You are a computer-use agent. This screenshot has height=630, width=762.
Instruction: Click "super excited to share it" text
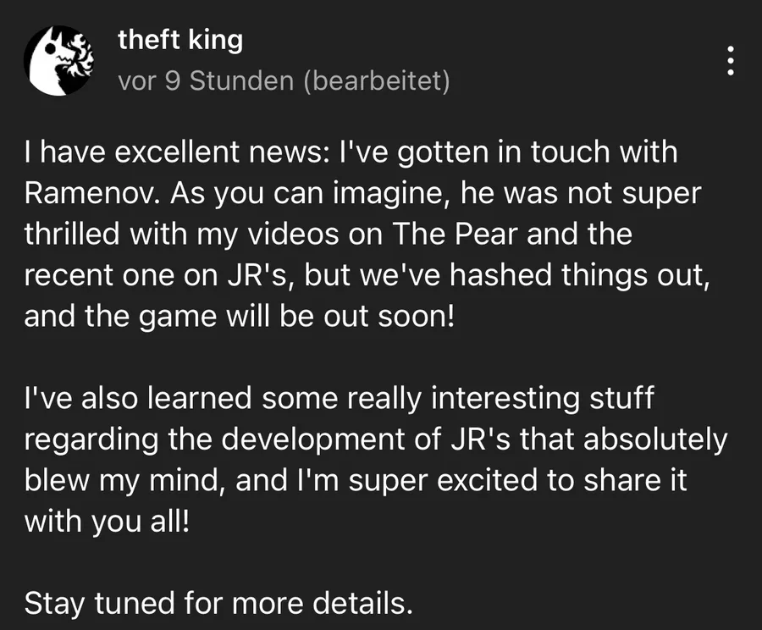[x=517, y=480]
